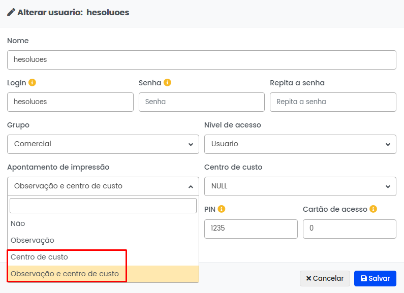Collapse the Apontamento de impressão dropdown

pyautogui.click(x=103, y=186)
